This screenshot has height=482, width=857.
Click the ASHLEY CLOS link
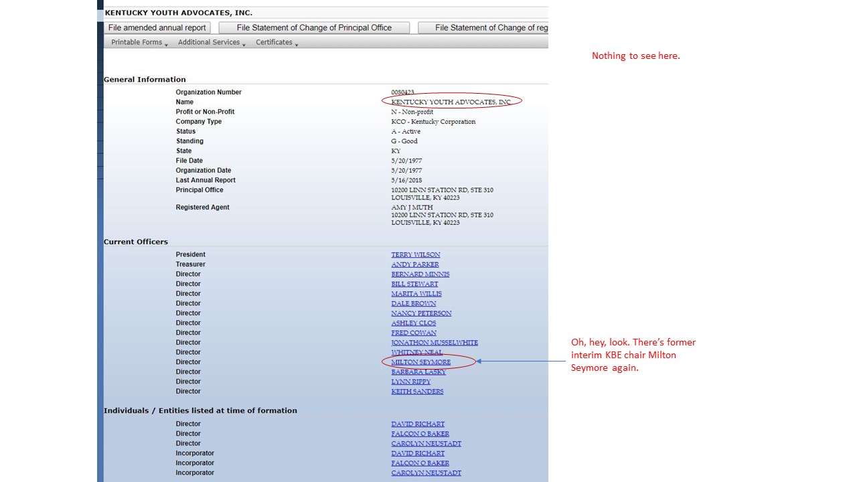[x=414, y=323]
